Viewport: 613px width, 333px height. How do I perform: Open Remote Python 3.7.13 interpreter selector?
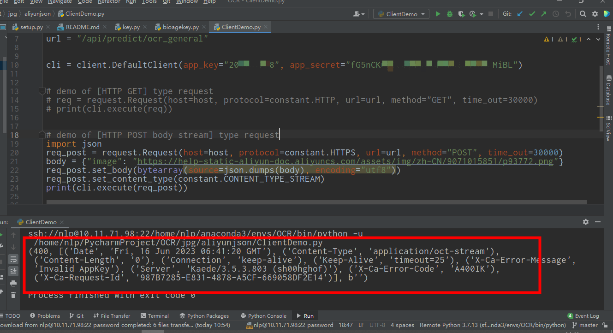[x=493, y=325]
